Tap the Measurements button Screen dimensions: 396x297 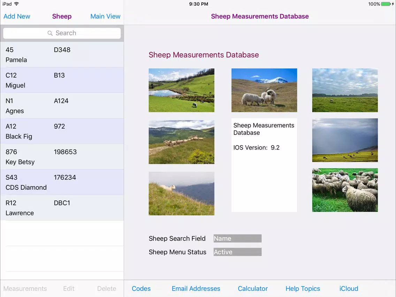tap(25, 288)
